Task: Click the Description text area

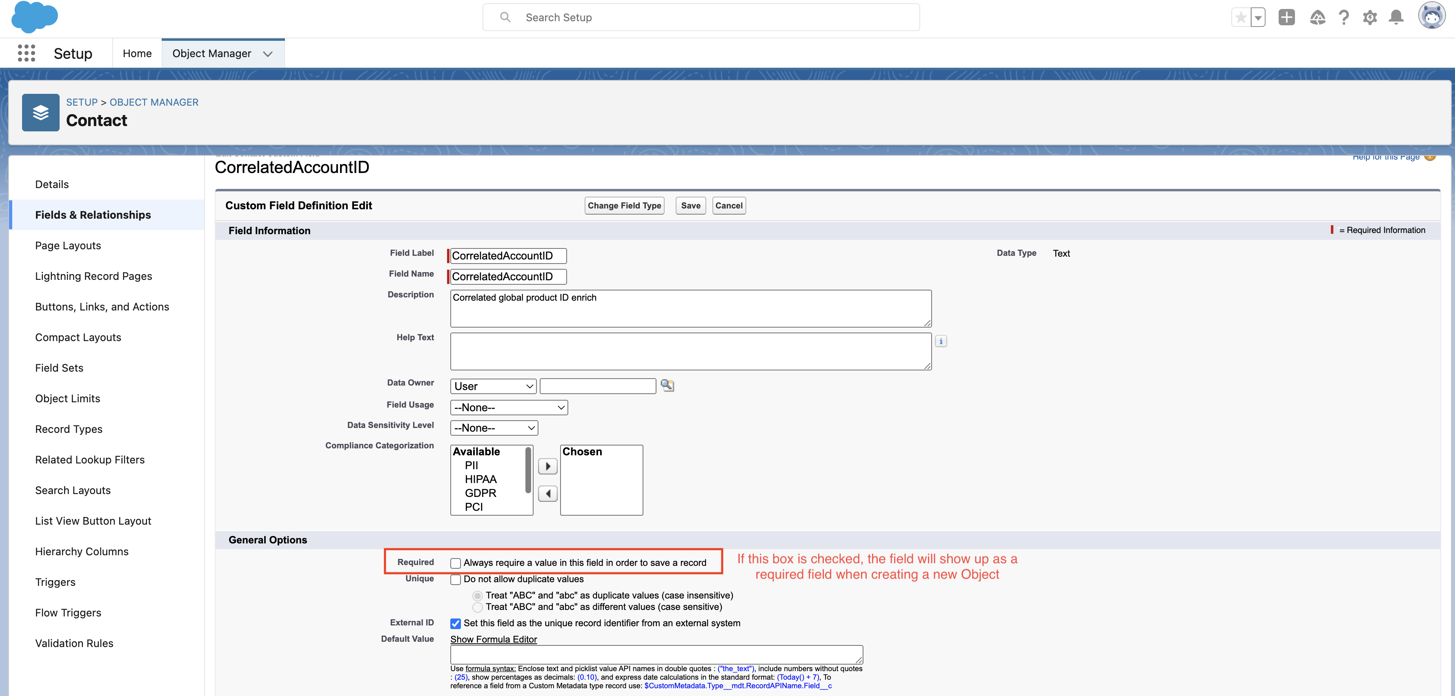Action: point(691,309)
